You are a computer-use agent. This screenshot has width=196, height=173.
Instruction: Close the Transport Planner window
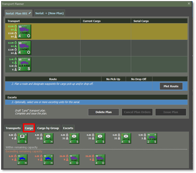pyautogui.click(x=189, y=4)
